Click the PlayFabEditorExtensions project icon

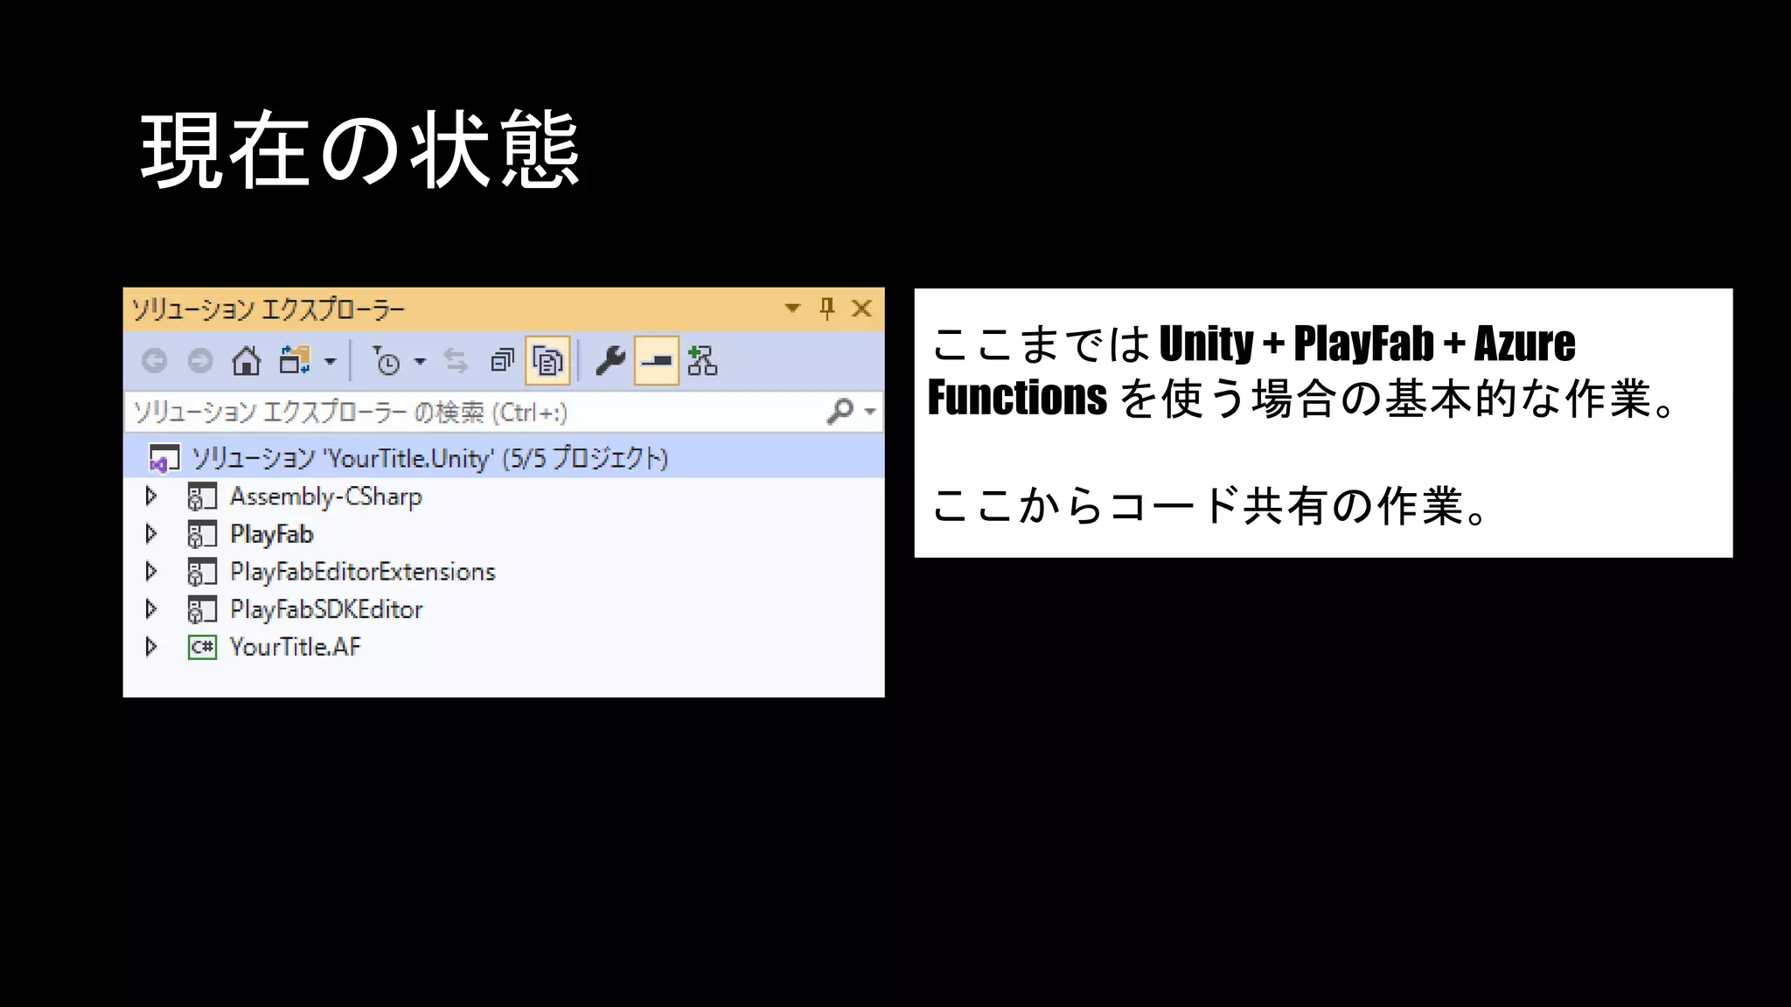click(202, 573)
